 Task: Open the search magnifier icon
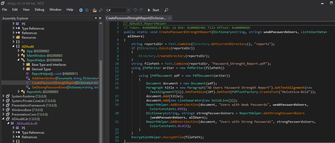pos(166,10)
